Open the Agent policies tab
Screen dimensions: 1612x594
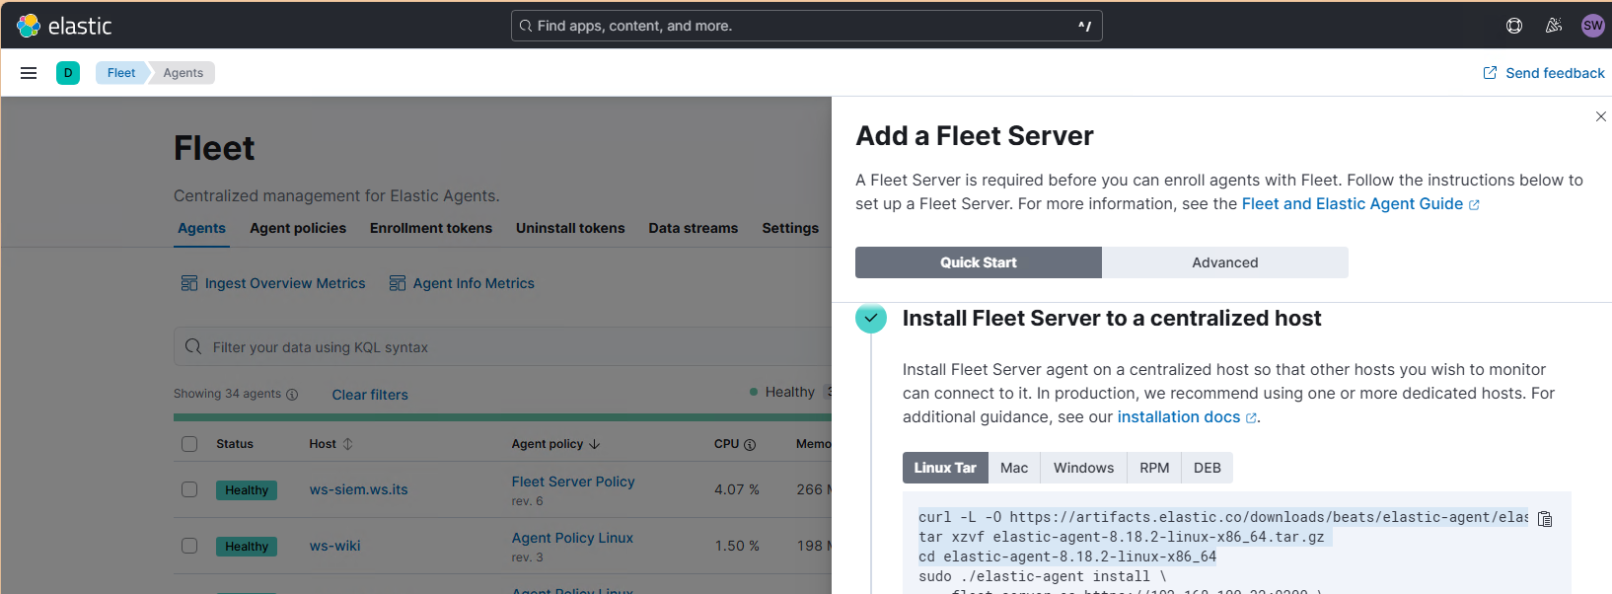298,228
